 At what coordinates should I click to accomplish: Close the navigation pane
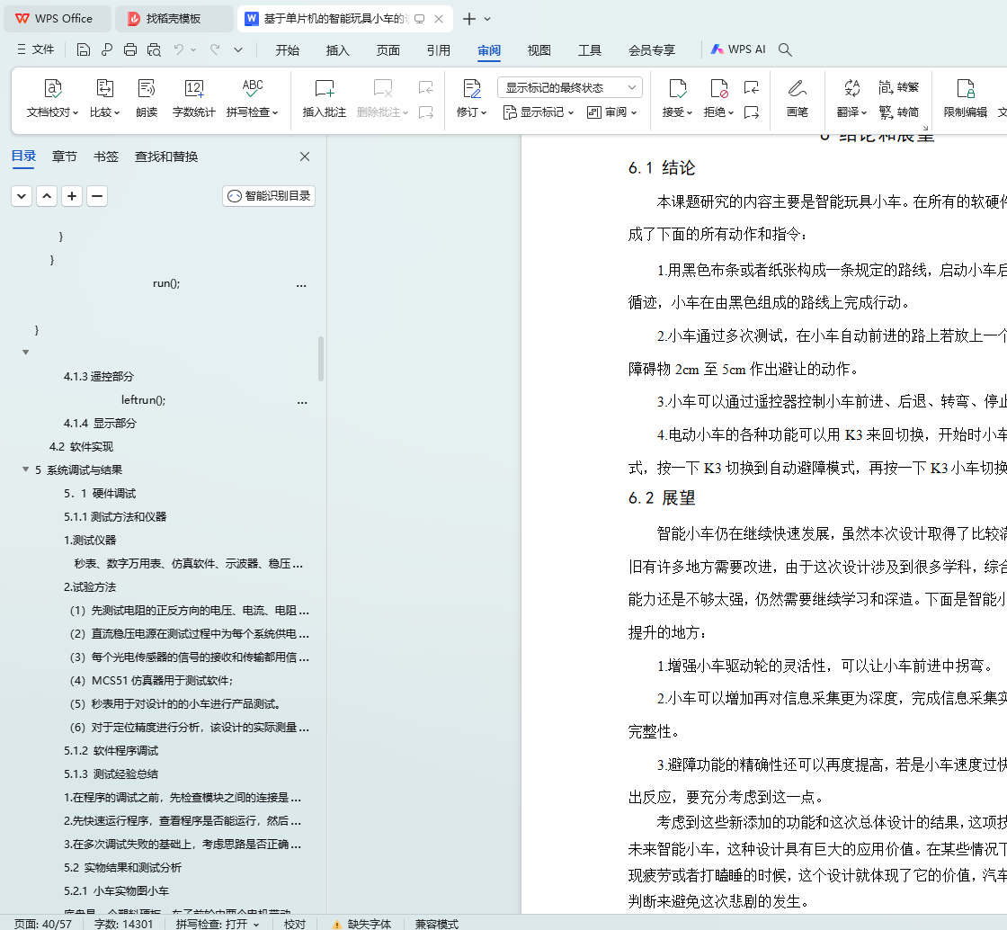305,156
